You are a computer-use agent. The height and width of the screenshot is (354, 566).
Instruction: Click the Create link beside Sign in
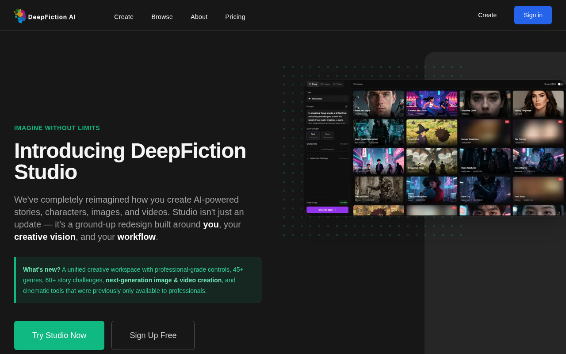click(x=487, y=15)
